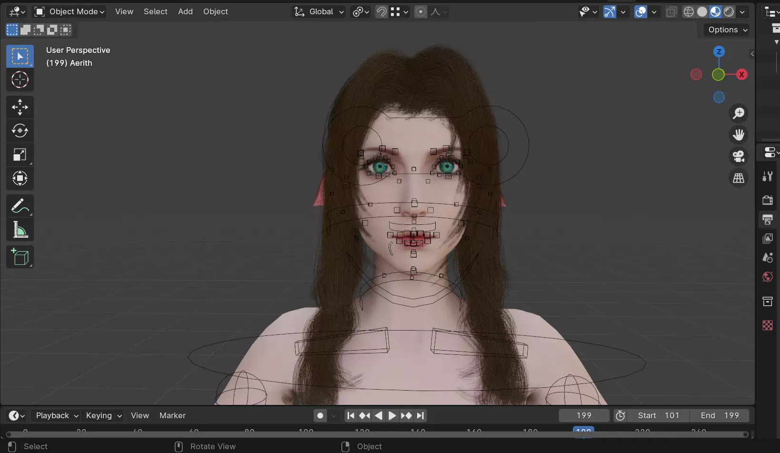Screen dimensions: 780x453
Task: Click the viewport zoom magnifier icon
Action: 739,113
